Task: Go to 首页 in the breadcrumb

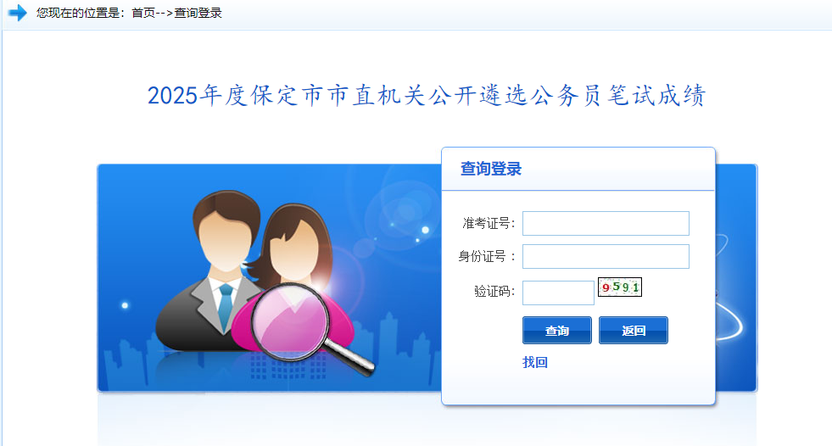Action: tap(142, 13)
